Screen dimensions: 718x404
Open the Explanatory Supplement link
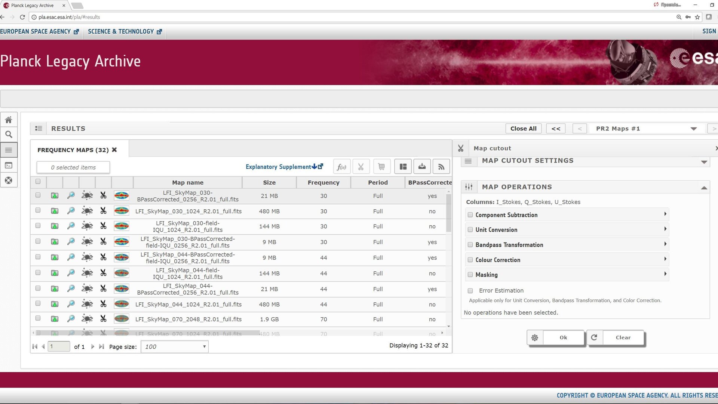284,167
